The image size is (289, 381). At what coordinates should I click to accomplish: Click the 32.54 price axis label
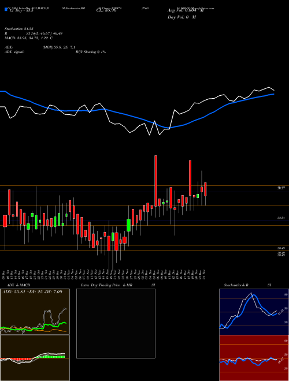pyautogui.click(x=281, y=218)
